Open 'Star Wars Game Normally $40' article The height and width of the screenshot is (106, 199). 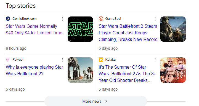click(x=34, y=29)
